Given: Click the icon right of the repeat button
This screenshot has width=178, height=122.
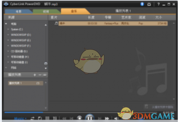Looking at the screenshot, I should pos(47,118).
